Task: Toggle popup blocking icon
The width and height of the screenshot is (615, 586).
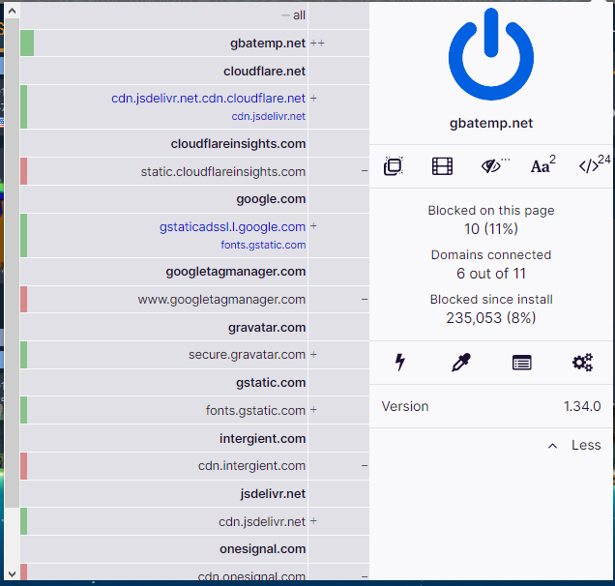Action: [394, 166]
